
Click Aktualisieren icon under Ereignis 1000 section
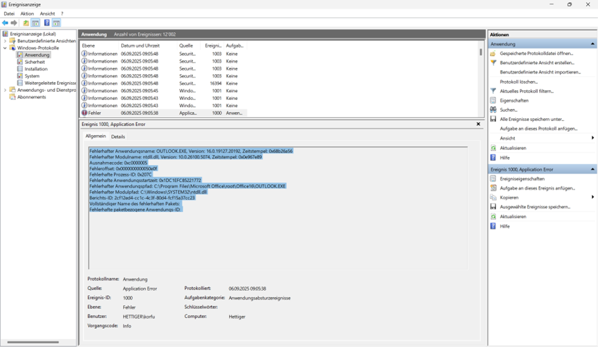(x=493, y=217)
